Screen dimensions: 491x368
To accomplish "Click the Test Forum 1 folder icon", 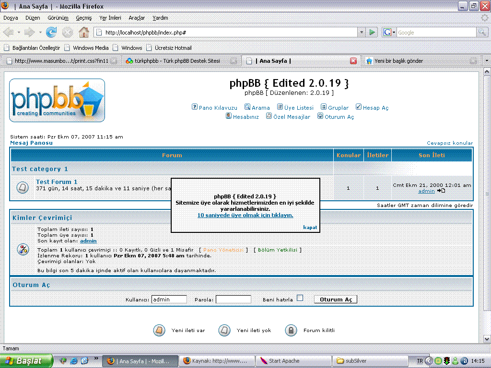I will tap(23, 187).
